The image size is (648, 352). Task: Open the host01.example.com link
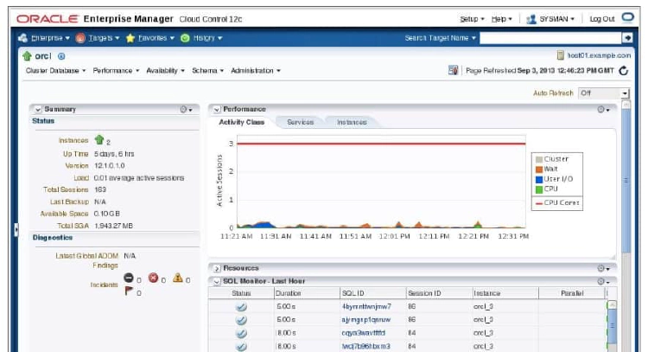pyautogui.click(x=599, y=55)
